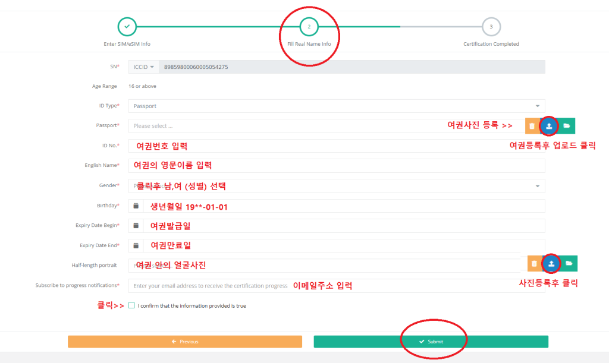Click the Half-length portrait orange trash icon
The height and width of the screenshot is (363, 609).
coord(534,263)
